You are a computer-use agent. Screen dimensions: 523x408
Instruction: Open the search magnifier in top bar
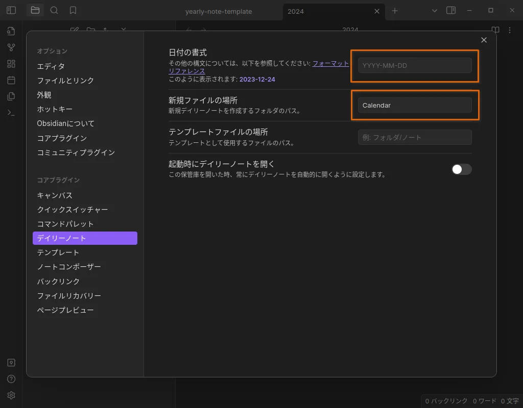(54, 10)
